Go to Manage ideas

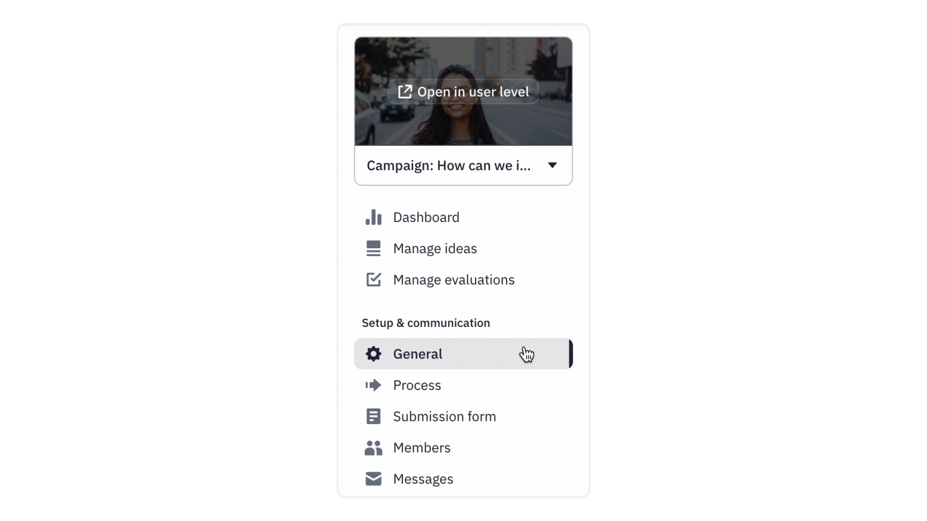(463, 248)
